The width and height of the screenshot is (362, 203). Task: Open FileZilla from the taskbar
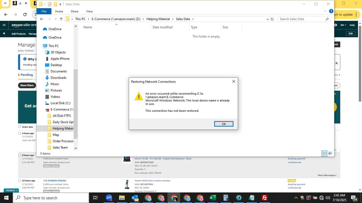[264, 198]
